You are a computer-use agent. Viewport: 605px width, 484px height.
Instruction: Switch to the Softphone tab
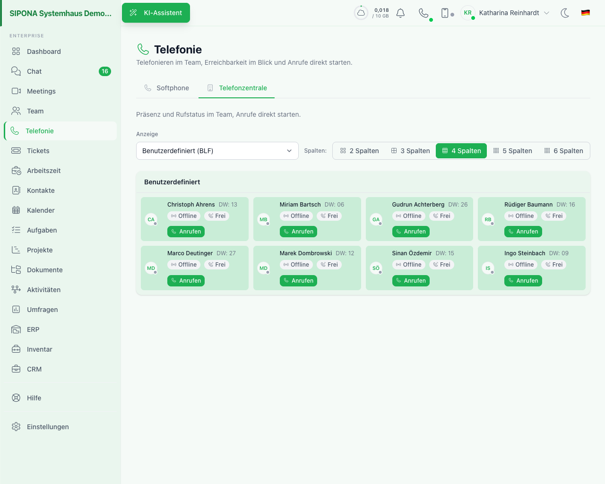pos(167,88)
